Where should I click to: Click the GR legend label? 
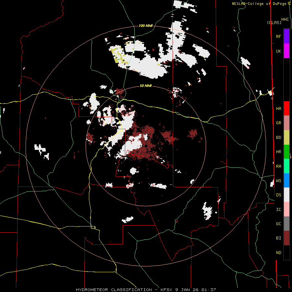pyautogui.click(x=278, y=123)
